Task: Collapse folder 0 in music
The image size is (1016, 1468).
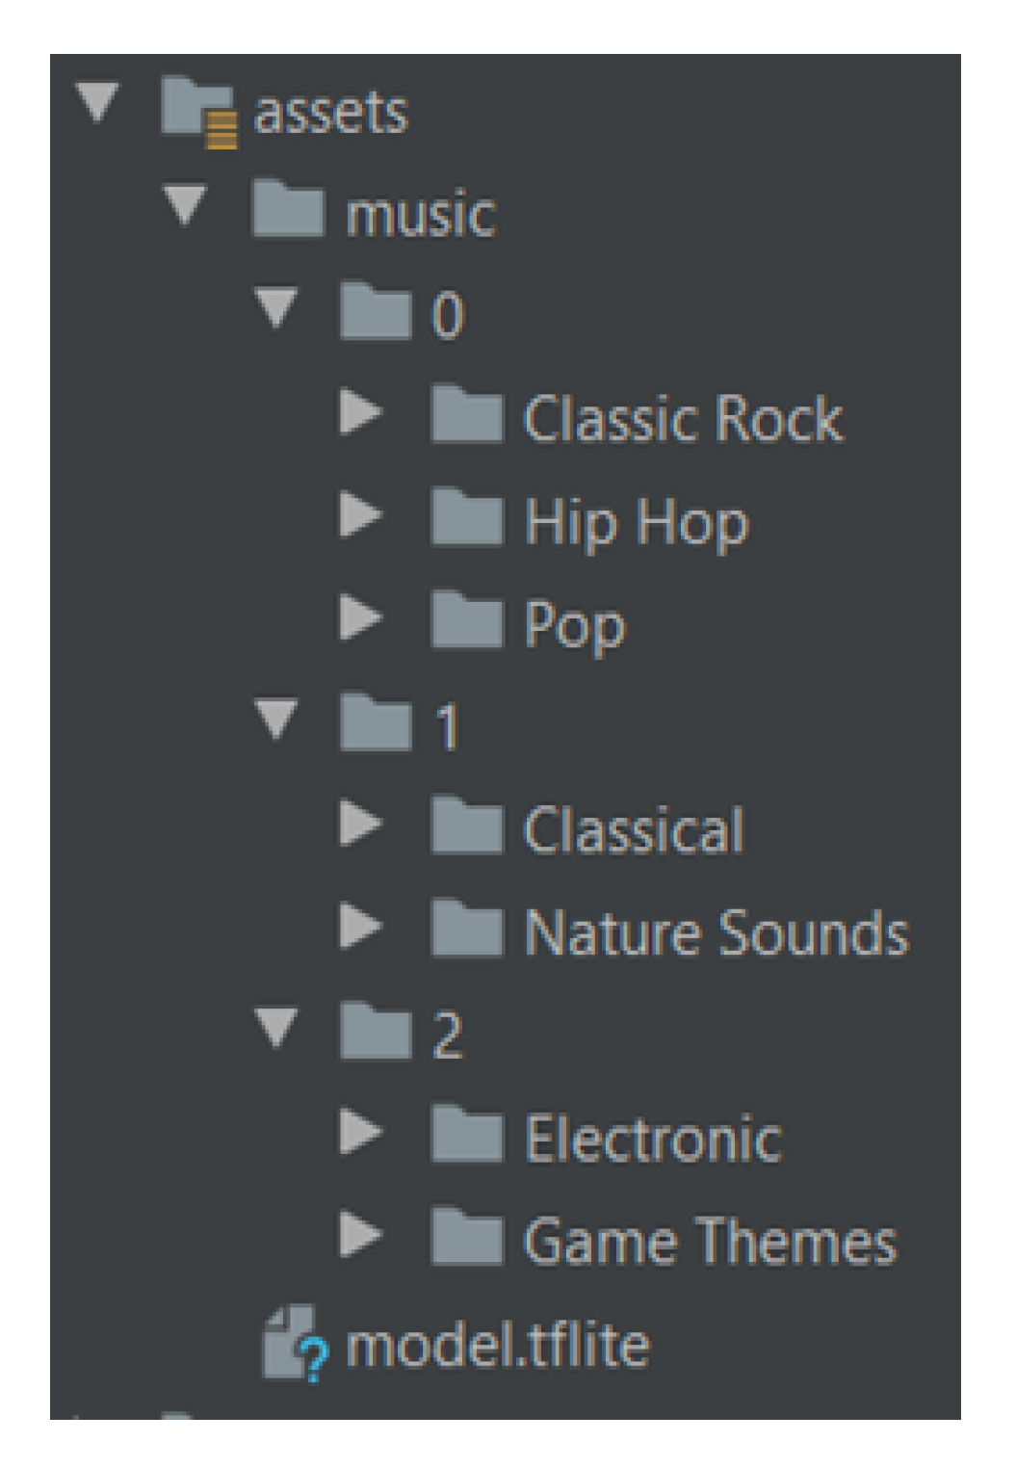Action: point(276,307)
